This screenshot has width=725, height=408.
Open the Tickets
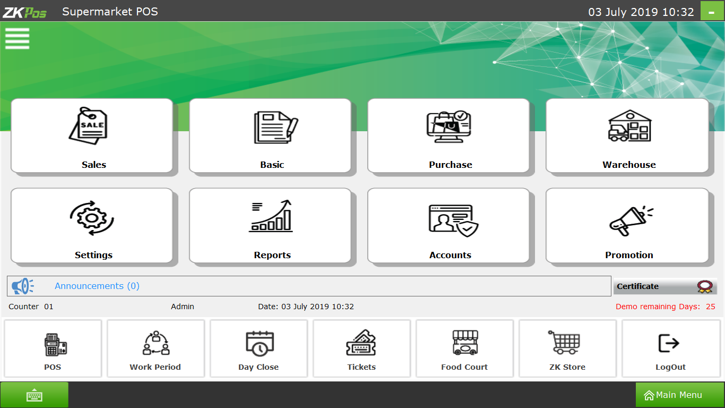click(361, 348)
